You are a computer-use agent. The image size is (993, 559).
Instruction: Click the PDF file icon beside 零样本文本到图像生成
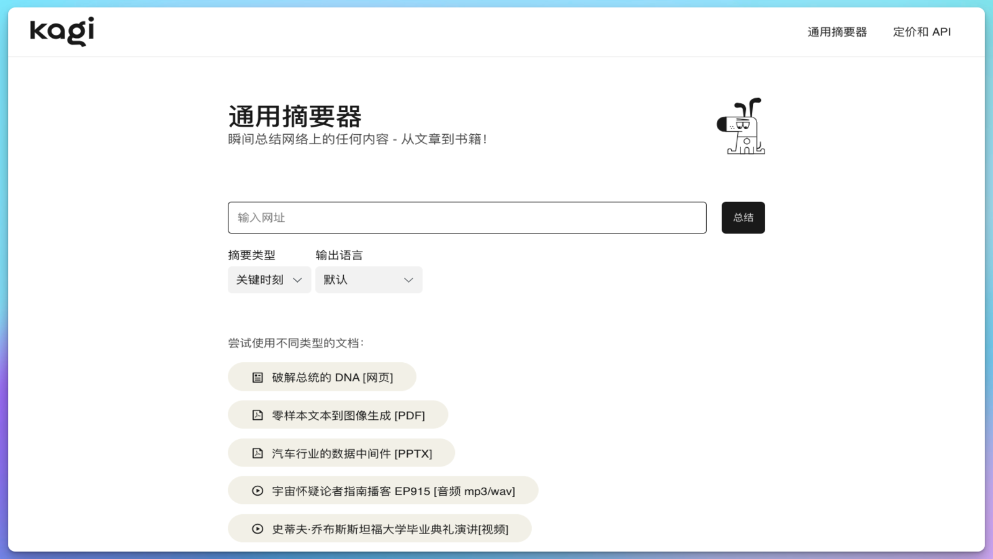258,416
